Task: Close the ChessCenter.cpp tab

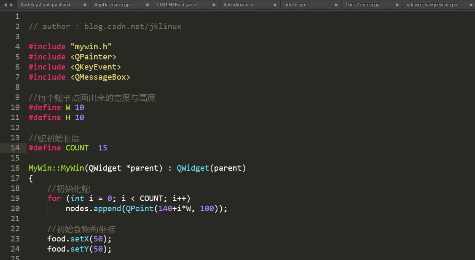Action: click(x=397, y=5)
